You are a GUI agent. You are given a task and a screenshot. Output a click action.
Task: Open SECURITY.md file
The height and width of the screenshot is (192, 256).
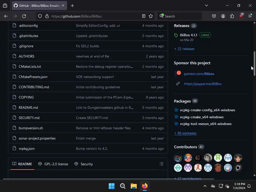coord(29,118)
